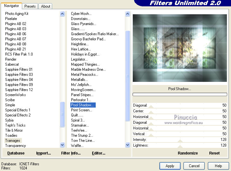Select Gradient/Spokes Ratio Maker... filter
The image size is (231, 171).
(95, 34)
